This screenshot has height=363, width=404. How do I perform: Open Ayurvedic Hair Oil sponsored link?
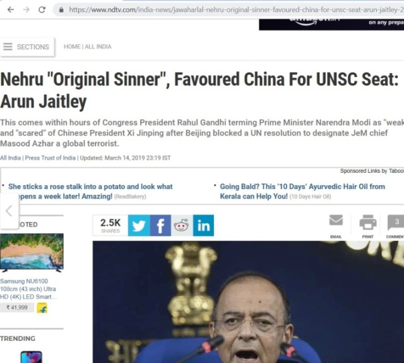(302, 191)
